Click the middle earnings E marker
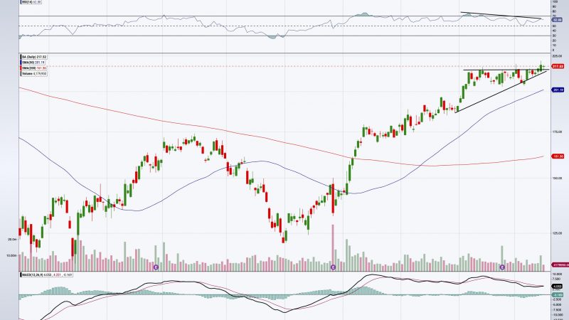Image resolution: width=569 pixels, height=320 pixels. [333, 267]
